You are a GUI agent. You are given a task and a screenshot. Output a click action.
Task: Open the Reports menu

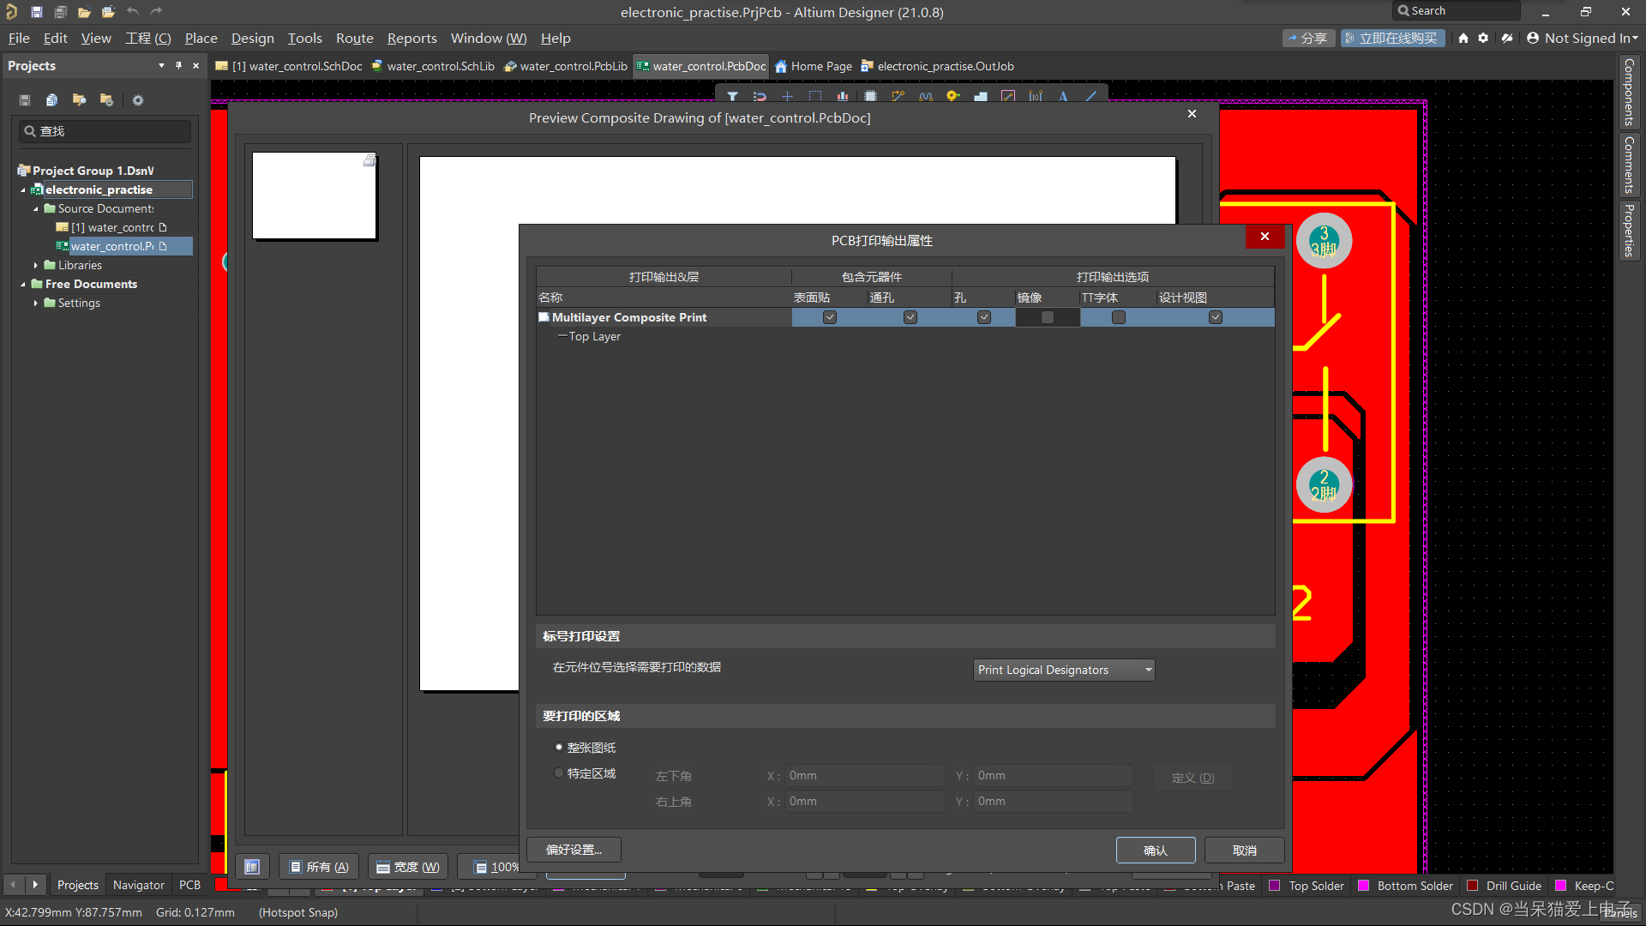(411, 38)
